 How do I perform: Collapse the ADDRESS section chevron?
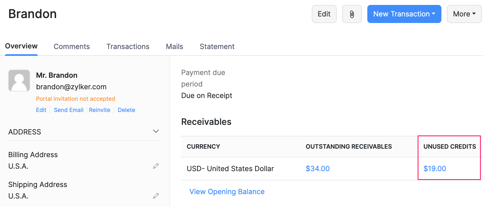point(156,131)
